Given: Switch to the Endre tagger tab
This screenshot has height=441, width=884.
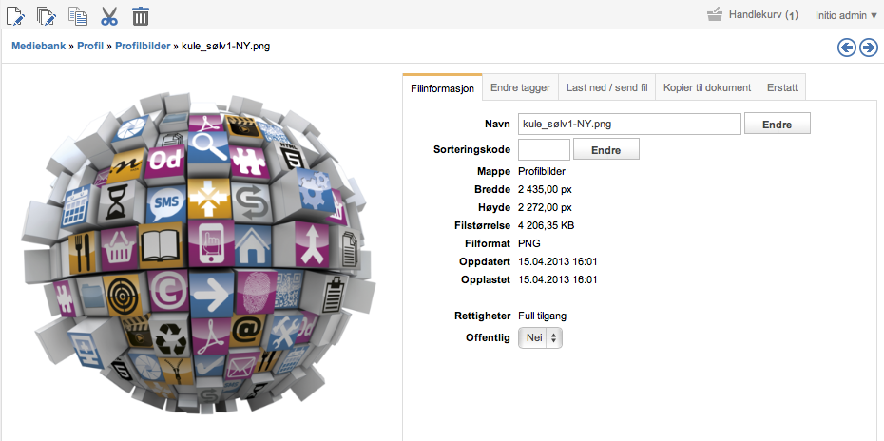Looking at the screenshot, I should 520,87.
